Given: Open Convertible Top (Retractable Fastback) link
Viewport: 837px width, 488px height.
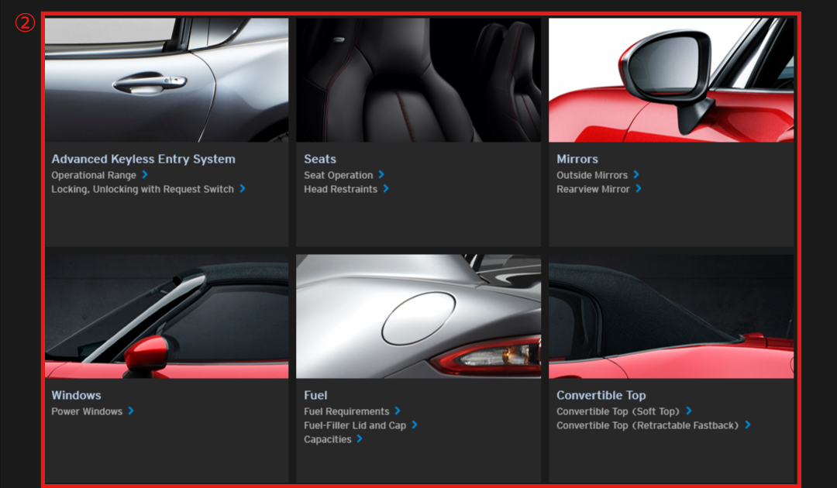Looking at the screenshot, I should [647, 425].
